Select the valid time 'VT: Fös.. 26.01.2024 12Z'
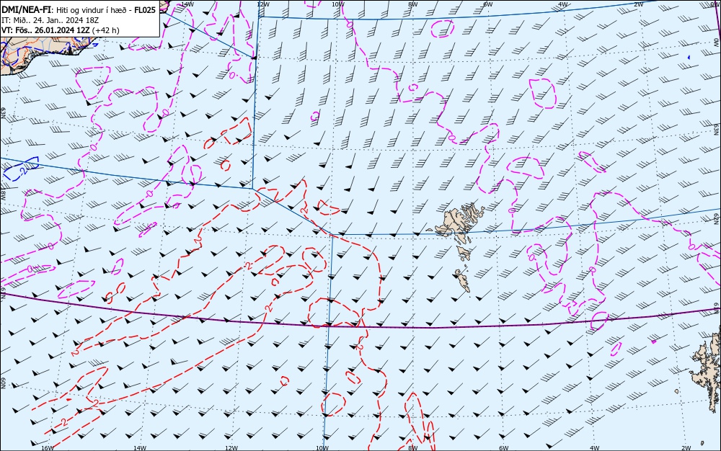The width and height of the screenshot is (721, 451). 46,30
